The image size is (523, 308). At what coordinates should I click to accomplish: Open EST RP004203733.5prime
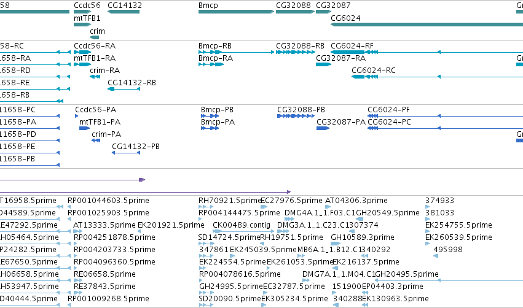tap(114, 250)
